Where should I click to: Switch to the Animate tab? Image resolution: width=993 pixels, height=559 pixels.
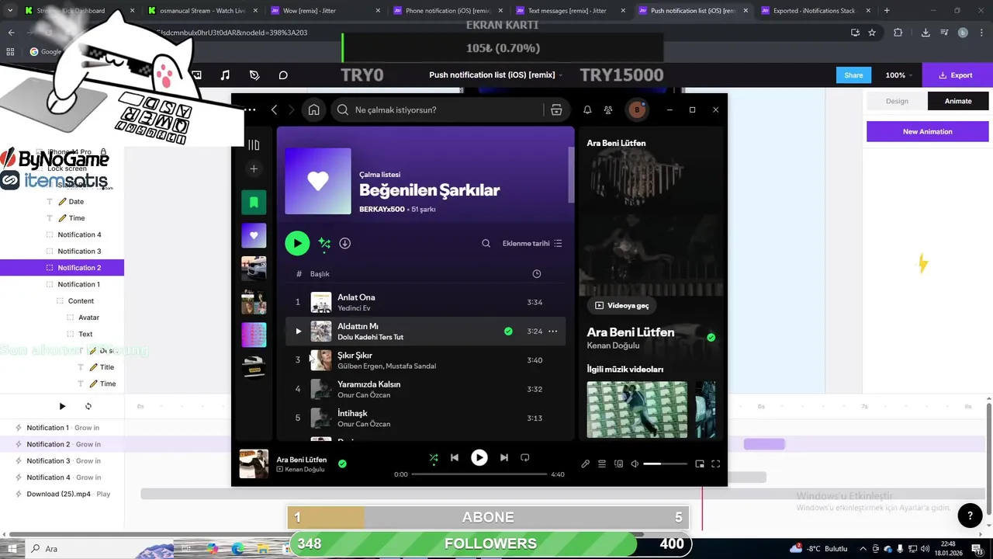[x=958, y=101]
